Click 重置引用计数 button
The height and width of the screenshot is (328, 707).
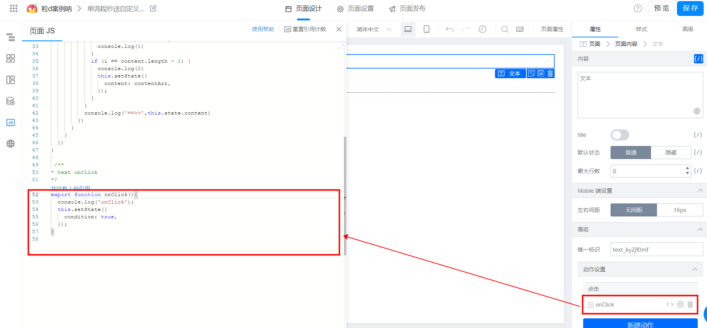[x=305, y=29]
